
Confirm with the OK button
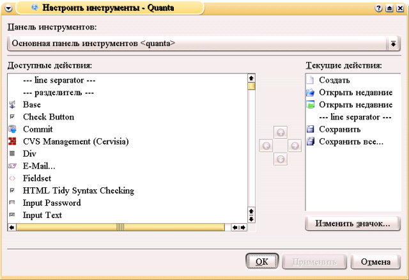262,261
